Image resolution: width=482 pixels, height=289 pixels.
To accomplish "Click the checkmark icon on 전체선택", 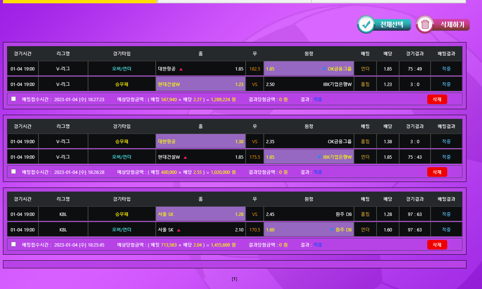I will [x=366, y=25].
